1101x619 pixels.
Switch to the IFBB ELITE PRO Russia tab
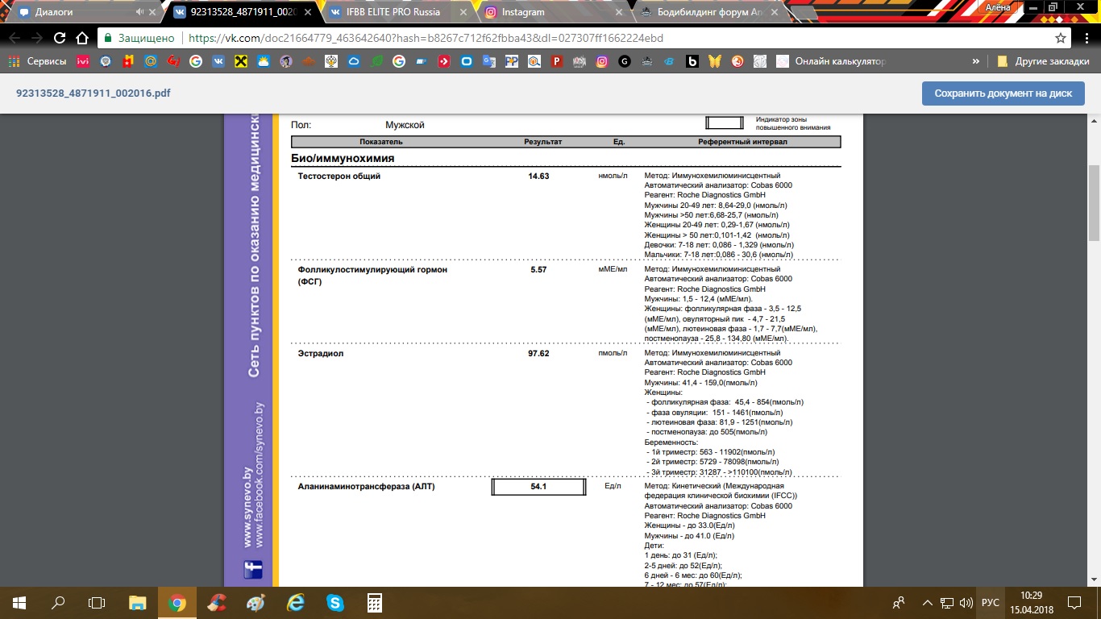388,12
